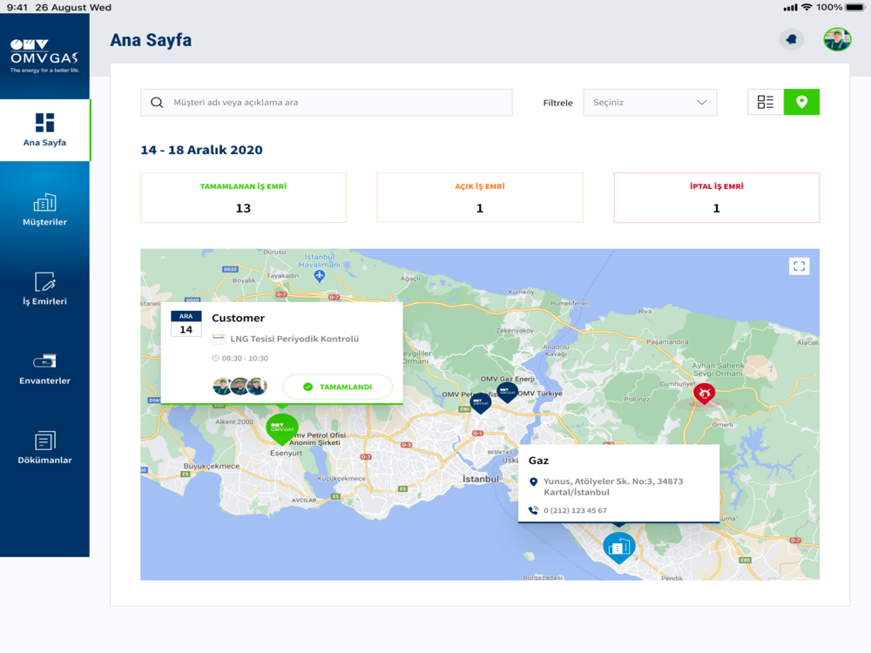This screenshot has height=653, width=871.
Task: Switch to map view pin icon
Action: pyautogui.click(x=801, y=102)
